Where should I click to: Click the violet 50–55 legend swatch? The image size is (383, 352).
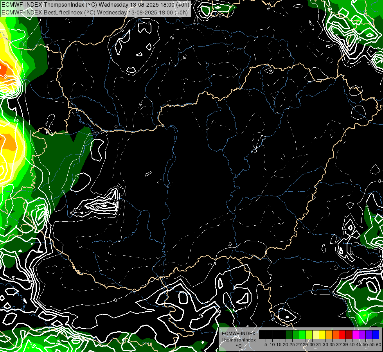coord(369,334)
